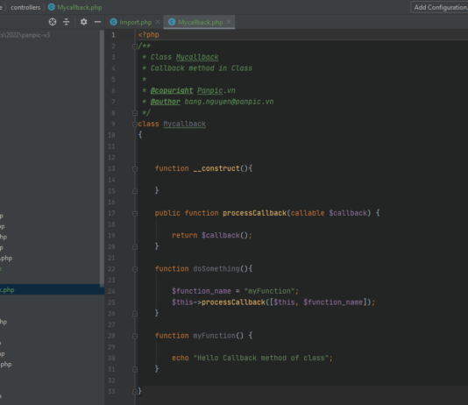Click Mycallback.php in the breadcrumb
The width and height of the screenshot is (468, 405).
(74, 8)
